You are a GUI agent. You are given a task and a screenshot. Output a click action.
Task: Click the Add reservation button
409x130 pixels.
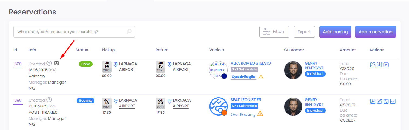pos(375,32)
